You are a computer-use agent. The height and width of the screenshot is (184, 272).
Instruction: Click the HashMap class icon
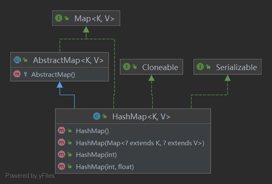[x=96, y=116]
